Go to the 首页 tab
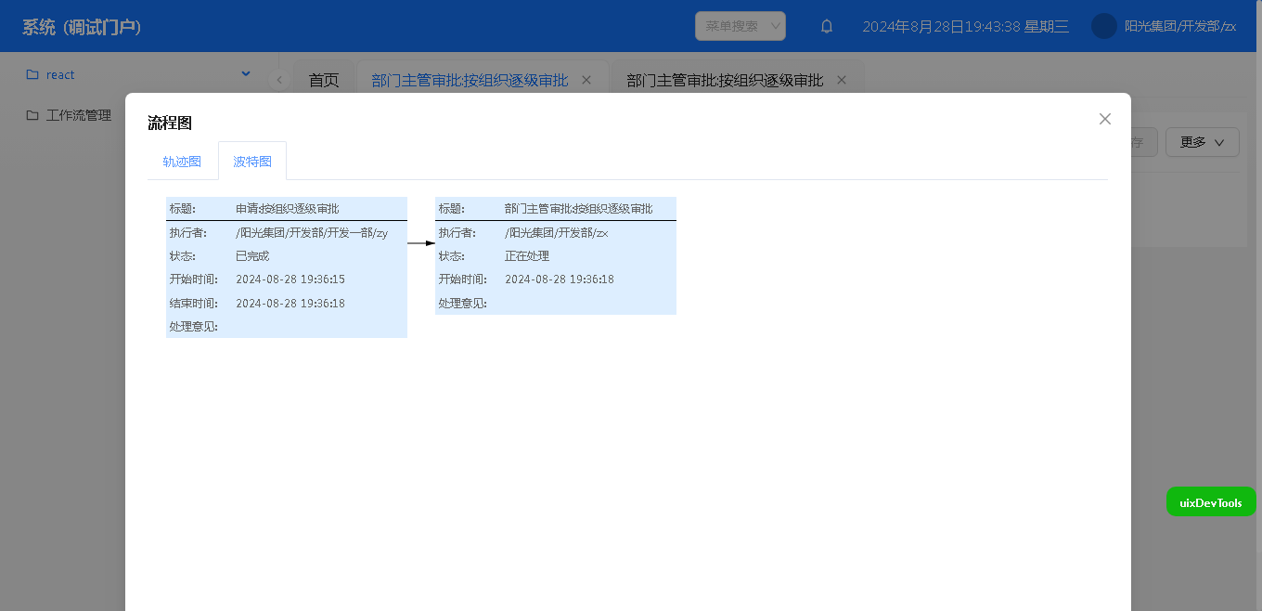The image size is (1262, 611). point(324,80)
